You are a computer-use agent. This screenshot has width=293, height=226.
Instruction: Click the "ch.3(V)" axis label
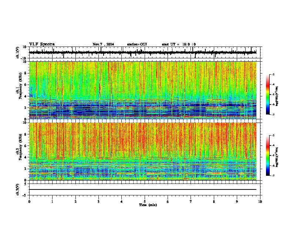(17, 189)
